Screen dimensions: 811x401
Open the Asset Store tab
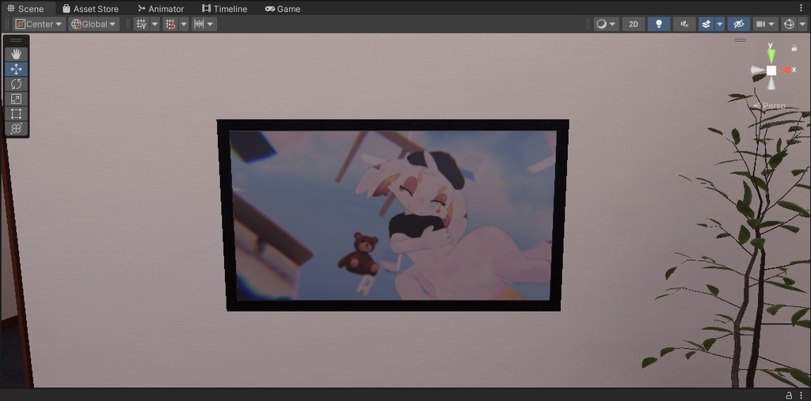[x=90, y=9]
